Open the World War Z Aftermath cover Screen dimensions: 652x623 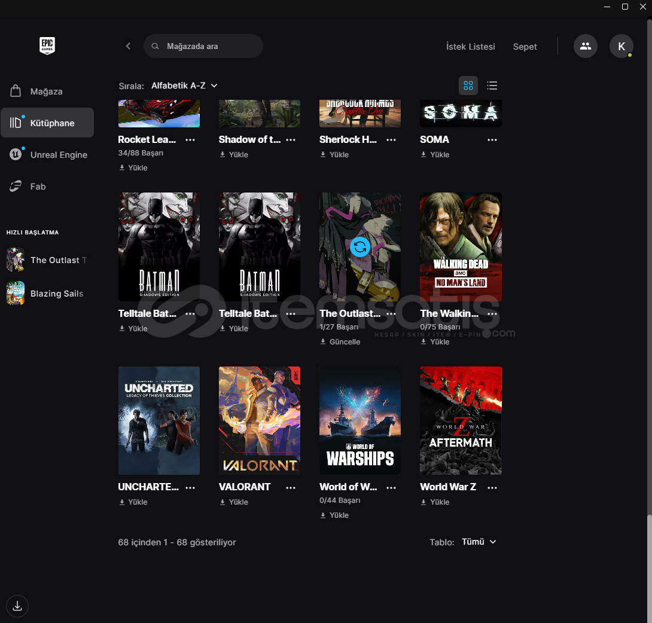click(x=461, y=420)
